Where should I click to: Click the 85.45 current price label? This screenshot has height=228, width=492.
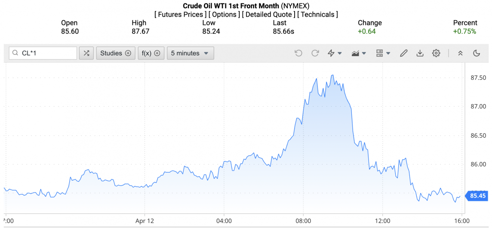coord(477,196)
